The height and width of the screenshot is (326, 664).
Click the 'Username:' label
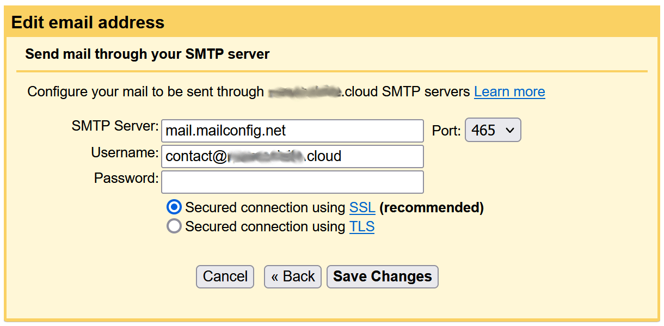[125, 153]
